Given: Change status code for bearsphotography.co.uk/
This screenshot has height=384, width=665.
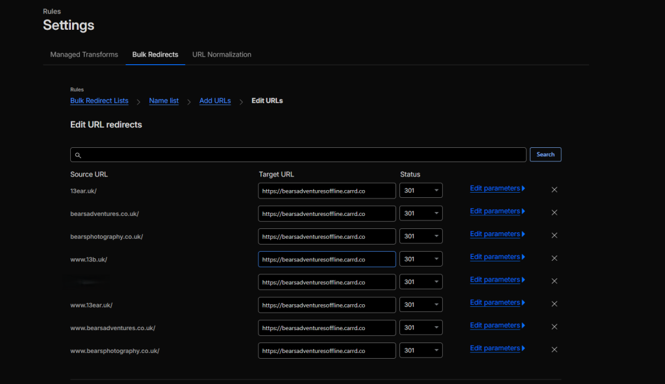Looking at the screenshot, I should [421, 236].
